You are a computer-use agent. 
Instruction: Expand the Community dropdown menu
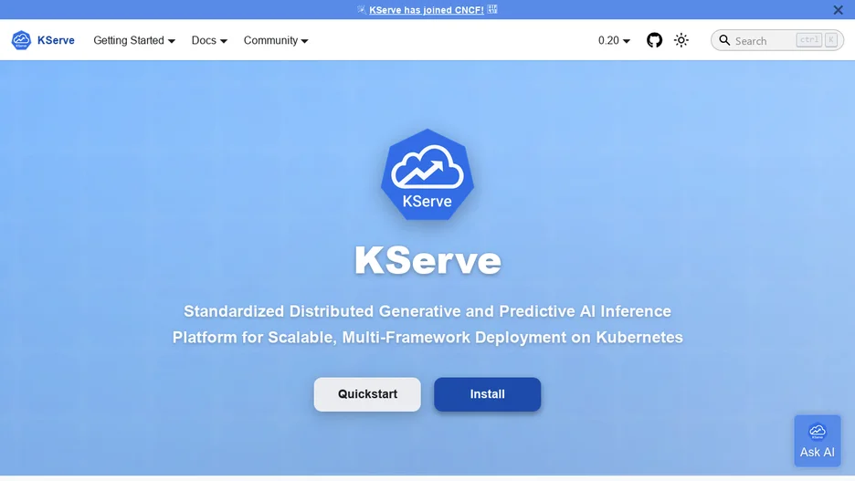point(276,40)
